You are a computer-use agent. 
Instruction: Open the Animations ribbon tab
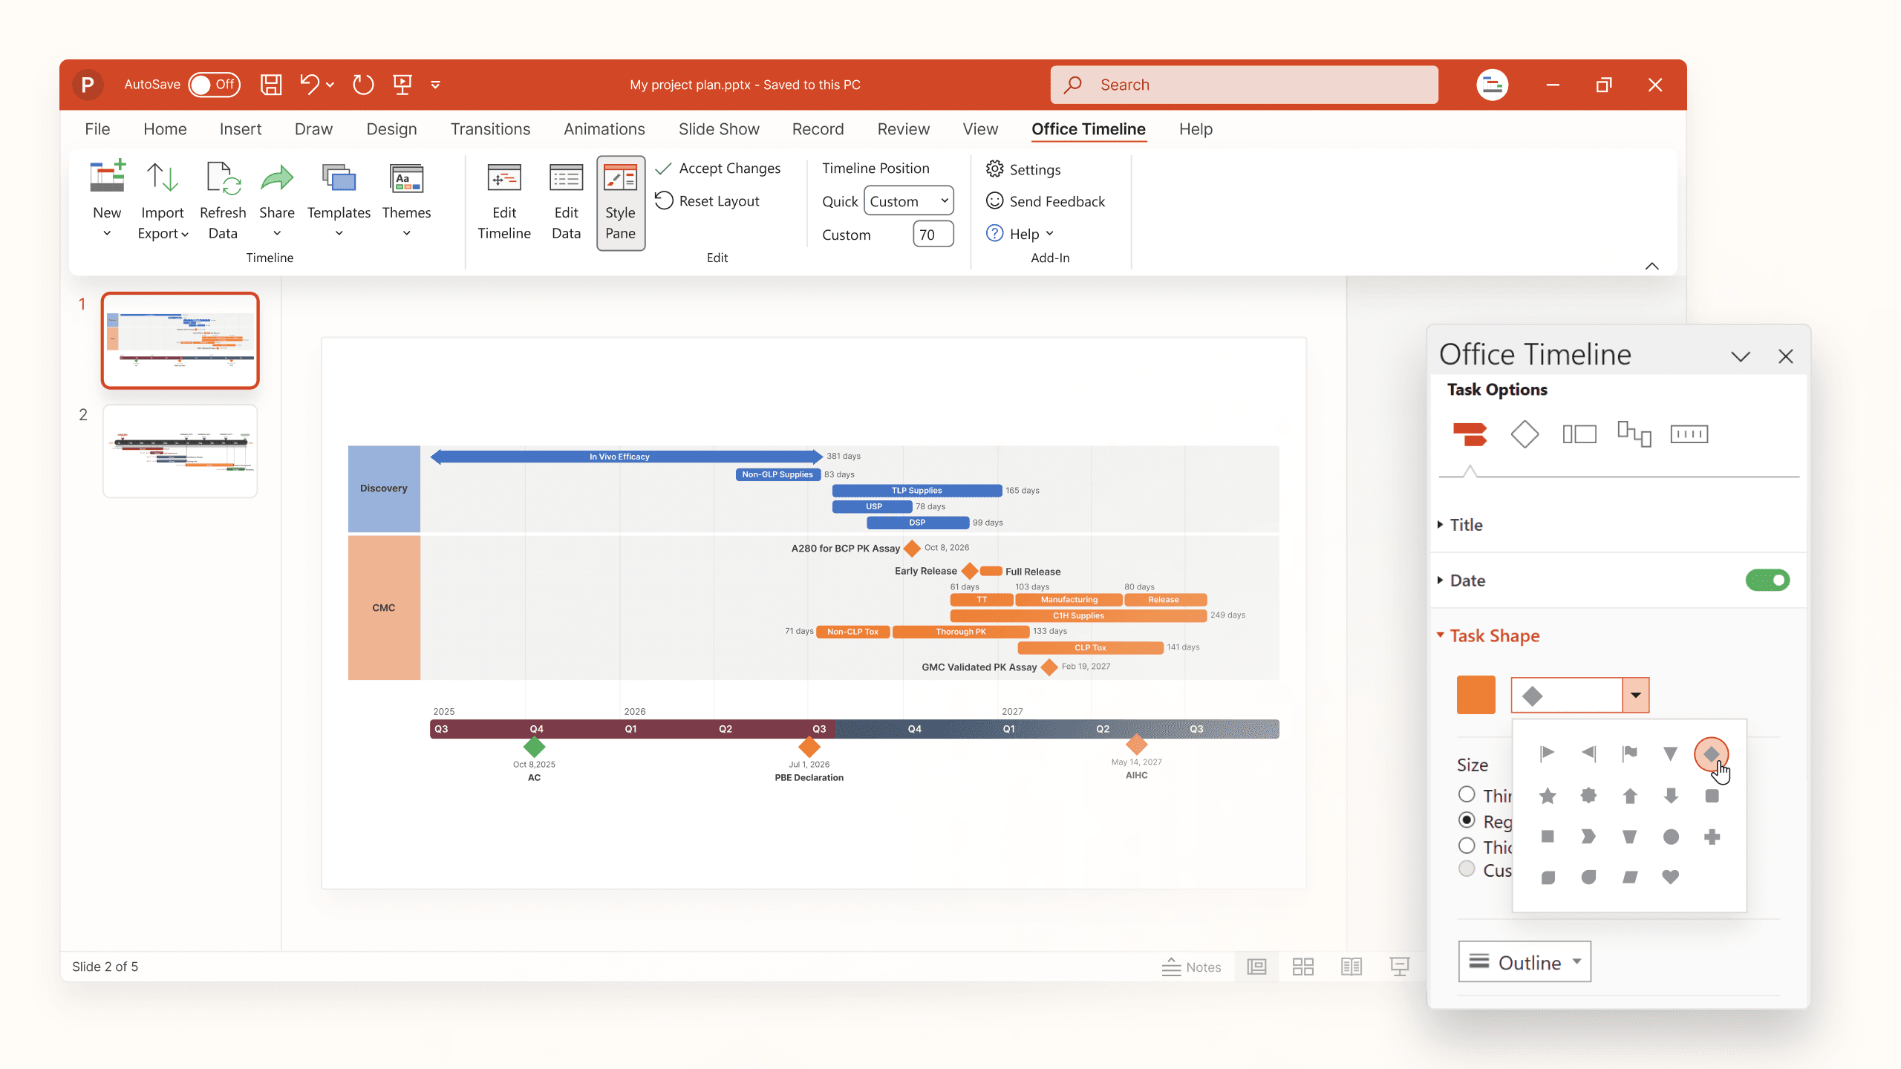[604, 128]
